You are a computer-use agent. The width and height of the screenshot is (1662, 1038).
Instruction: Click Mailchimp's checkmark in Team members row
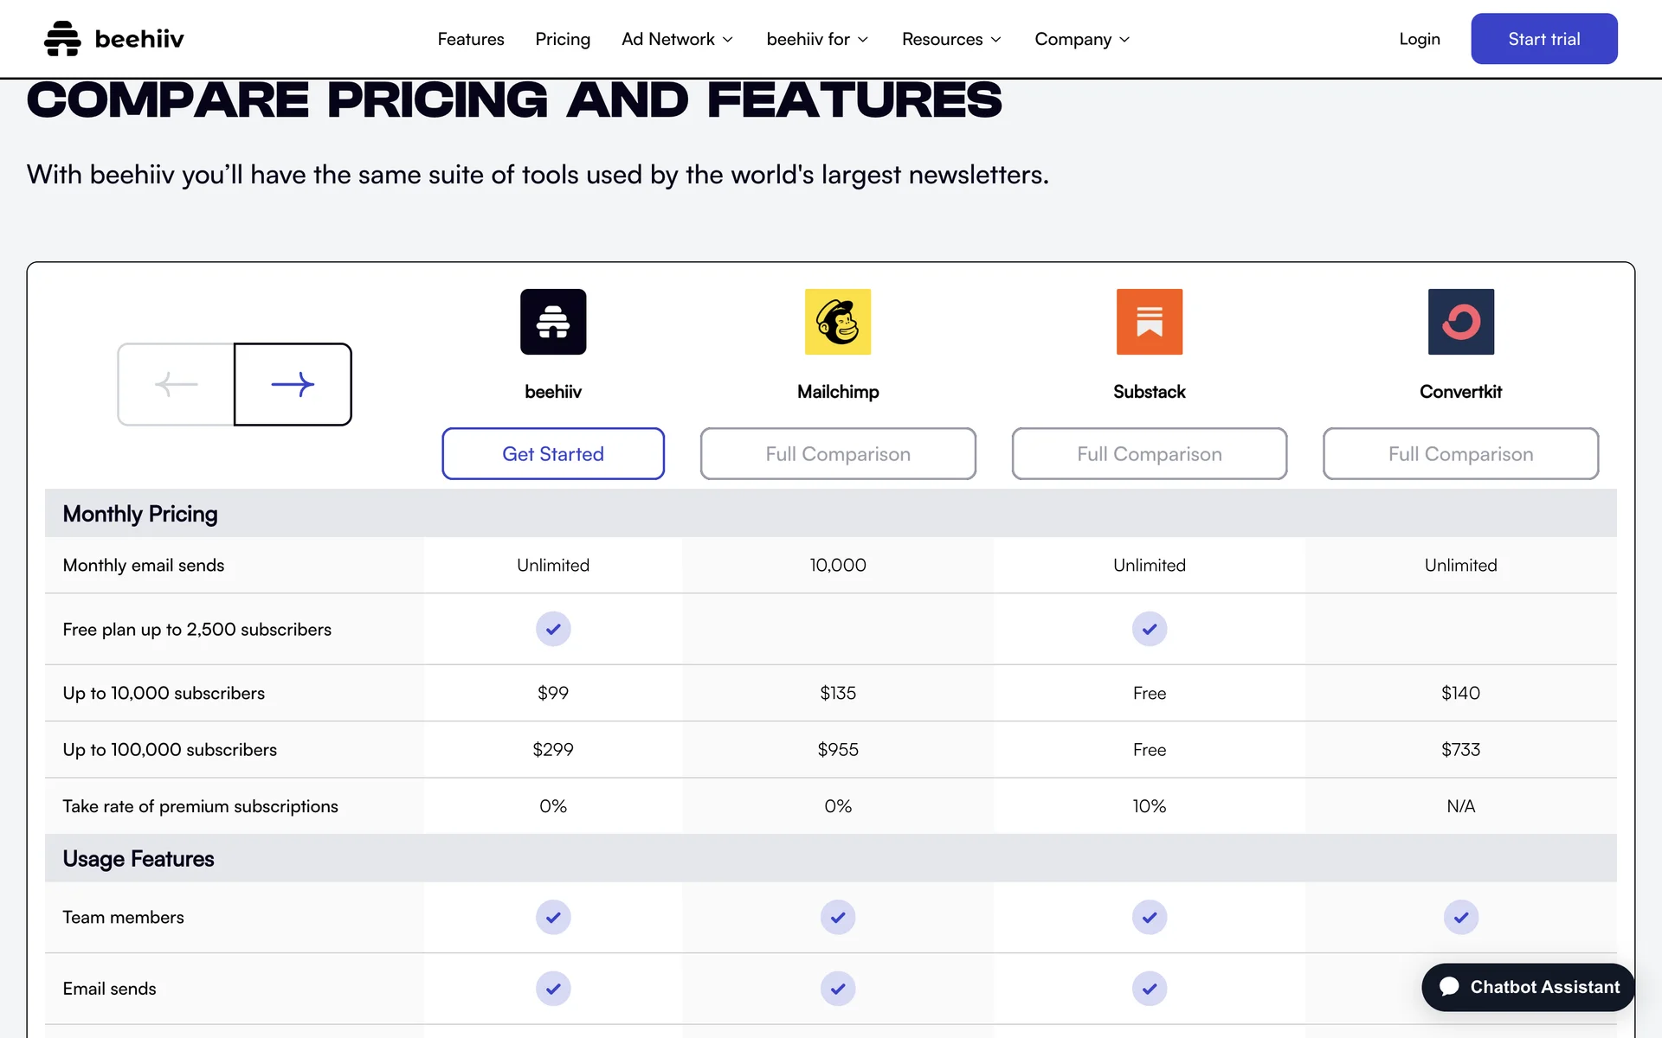838,917
